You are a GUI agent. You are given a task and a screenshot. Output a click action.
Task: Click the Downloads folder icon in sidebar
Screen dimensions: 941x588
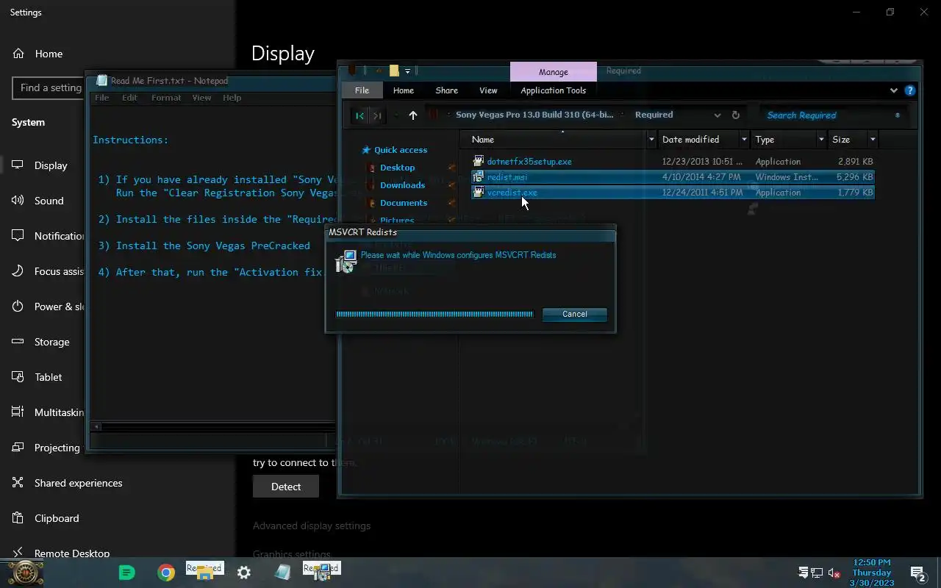tap(372, 185)
